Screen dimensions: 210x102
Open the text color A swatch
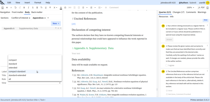tap(61, 8)
